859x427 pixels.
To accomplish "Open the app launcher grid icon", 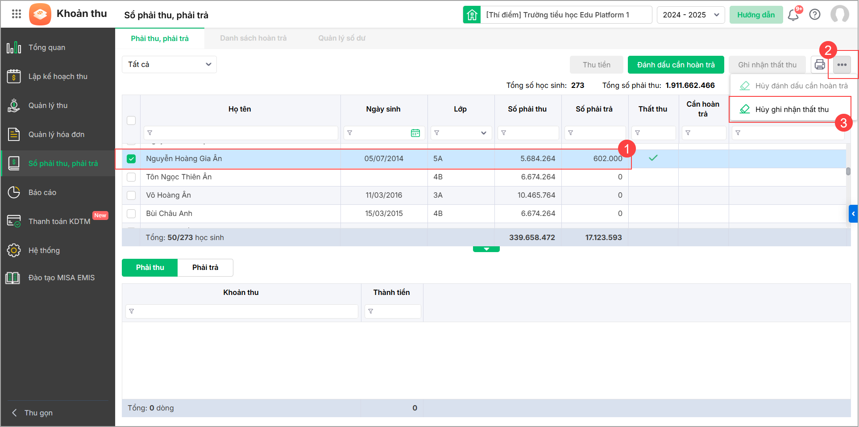I will (17, 14).
